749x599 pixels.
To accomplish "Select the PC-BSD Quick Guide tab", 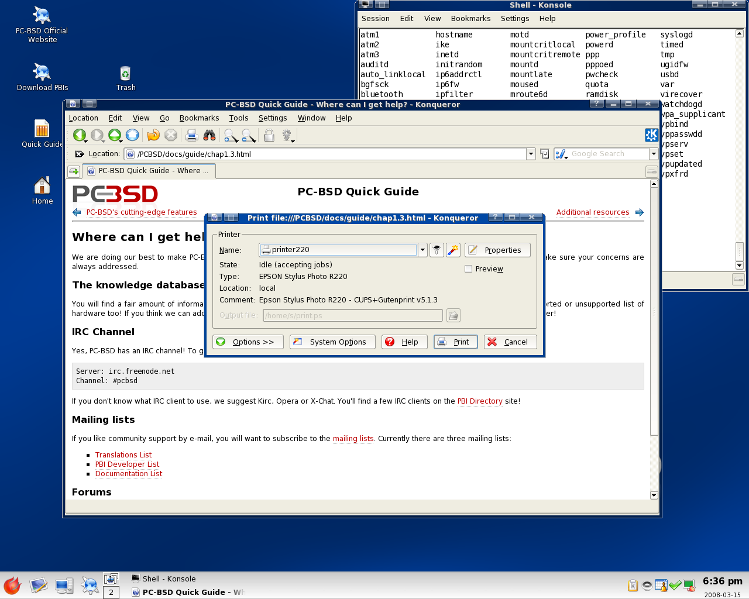I will pos(149,171).
